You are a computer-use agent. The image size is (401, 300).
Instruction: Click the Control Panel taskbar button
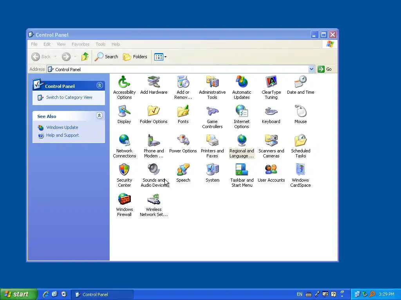[102, 295]
